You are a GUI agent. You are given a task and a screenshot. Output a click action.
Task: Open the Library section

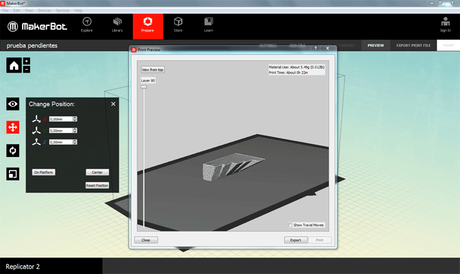tap(117, 25)
